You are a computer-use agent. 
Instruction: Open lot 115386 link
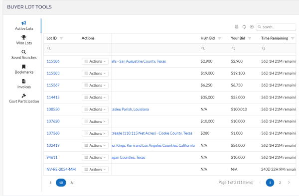tap(53, 61)
